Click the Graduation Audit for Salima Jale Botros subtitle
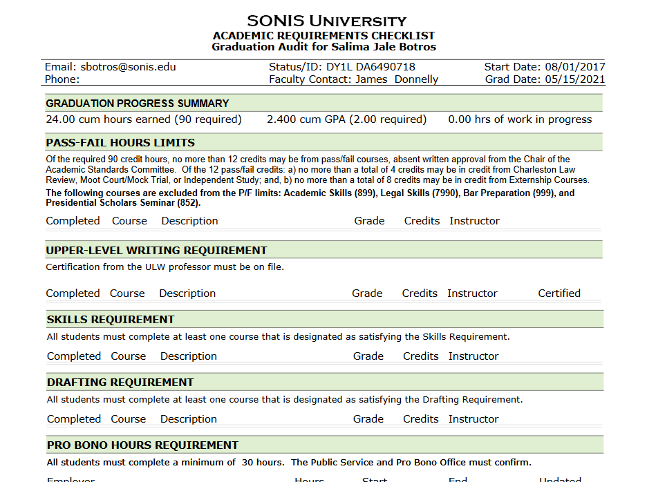This screenshot has width=647, height=482. [323, 47]
